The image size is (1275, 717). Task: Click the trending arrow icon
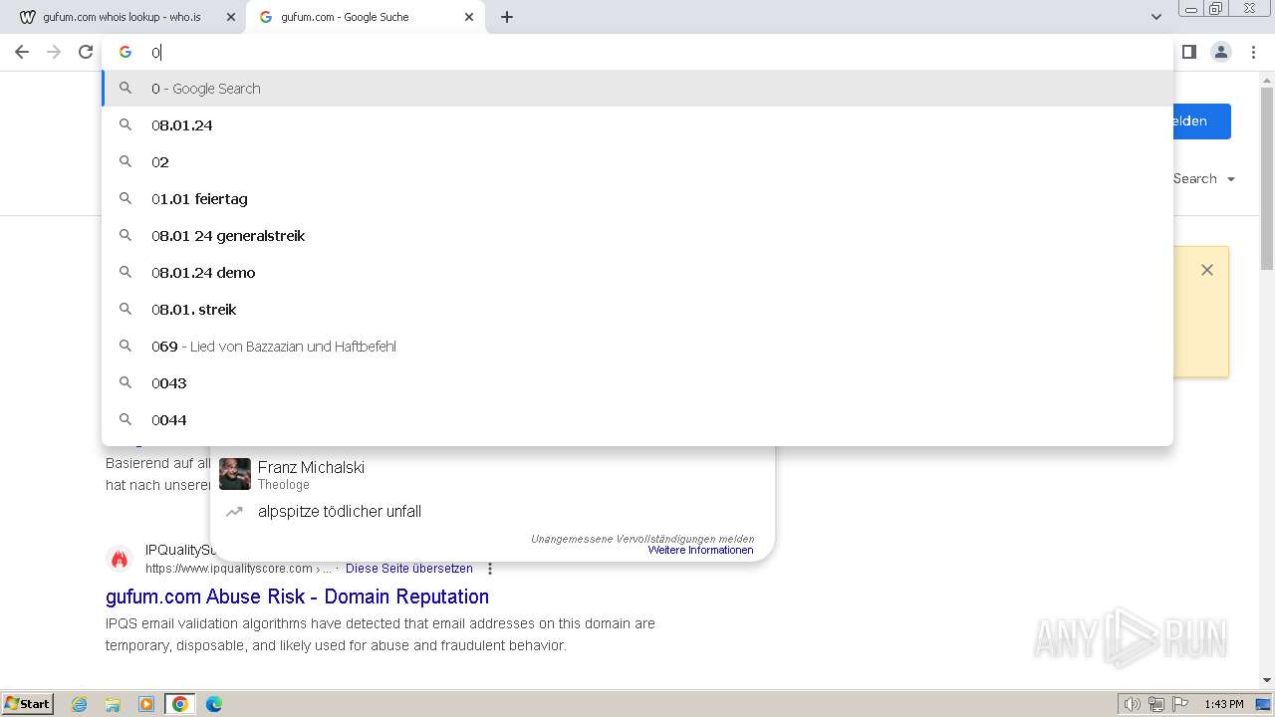pyautogui.click(x=234, y=512)
